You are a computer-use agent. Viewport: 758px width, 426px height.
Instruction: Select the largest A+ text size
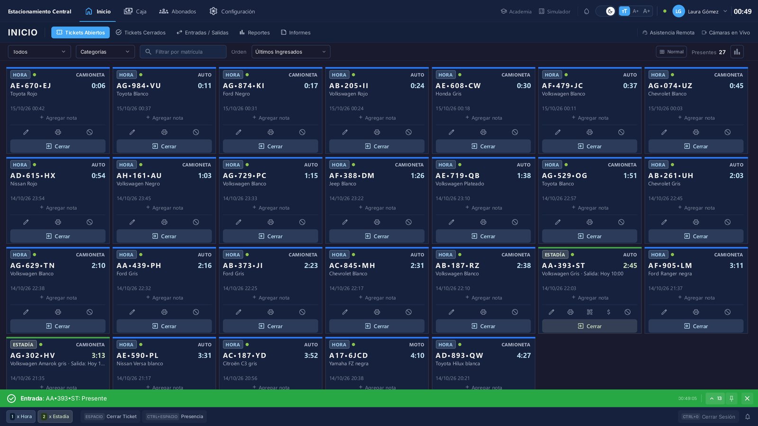click(647, 11)
